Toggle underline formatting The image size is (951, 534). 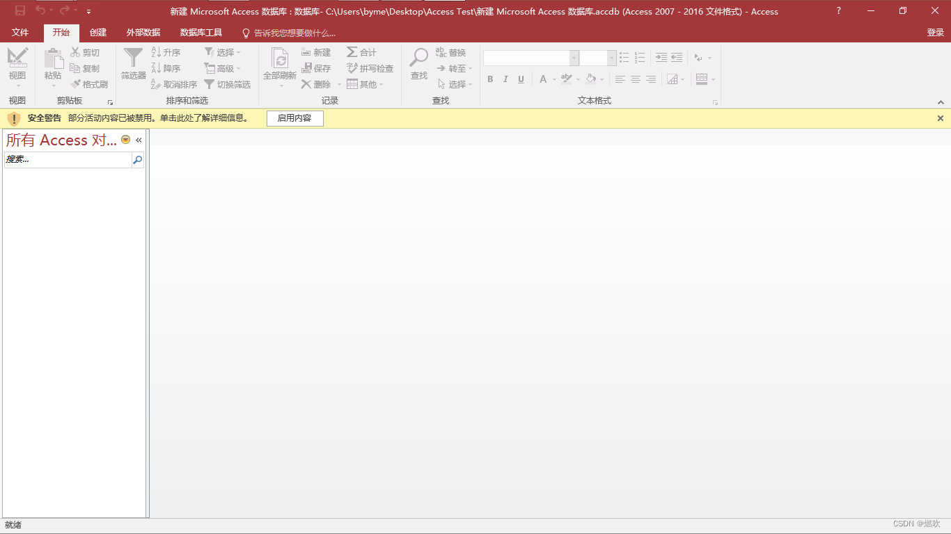[521, 79]
